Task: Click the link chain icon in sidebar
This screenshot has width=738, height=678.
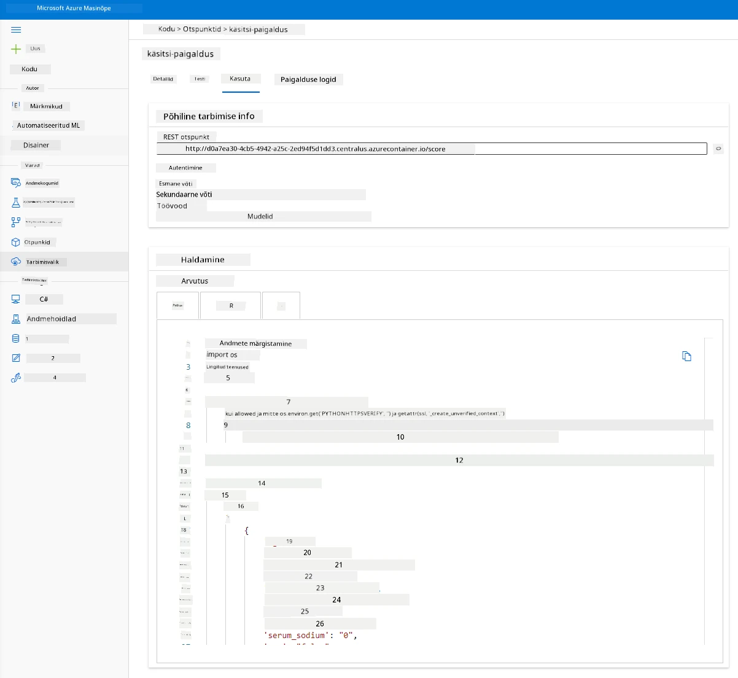Action: click(16, 378)
